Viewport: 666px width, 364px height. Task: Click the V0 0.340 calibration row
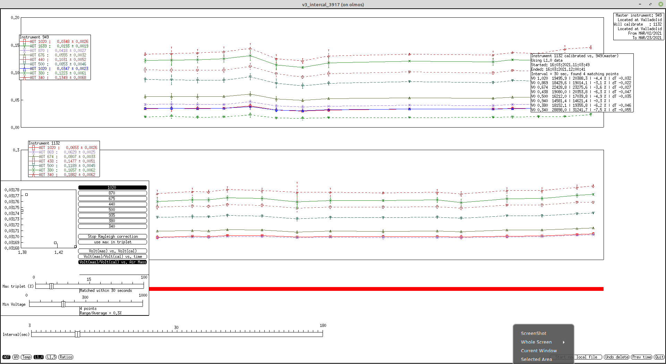[581, 110]
